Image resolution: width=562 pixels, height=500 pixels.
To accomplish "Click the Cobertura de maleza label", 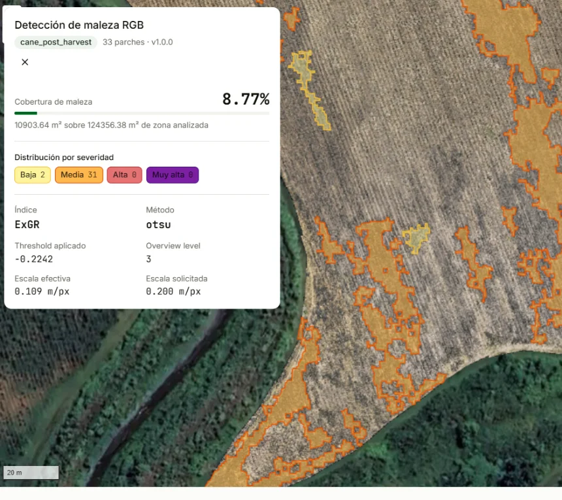I will click(x=54, y=102).
